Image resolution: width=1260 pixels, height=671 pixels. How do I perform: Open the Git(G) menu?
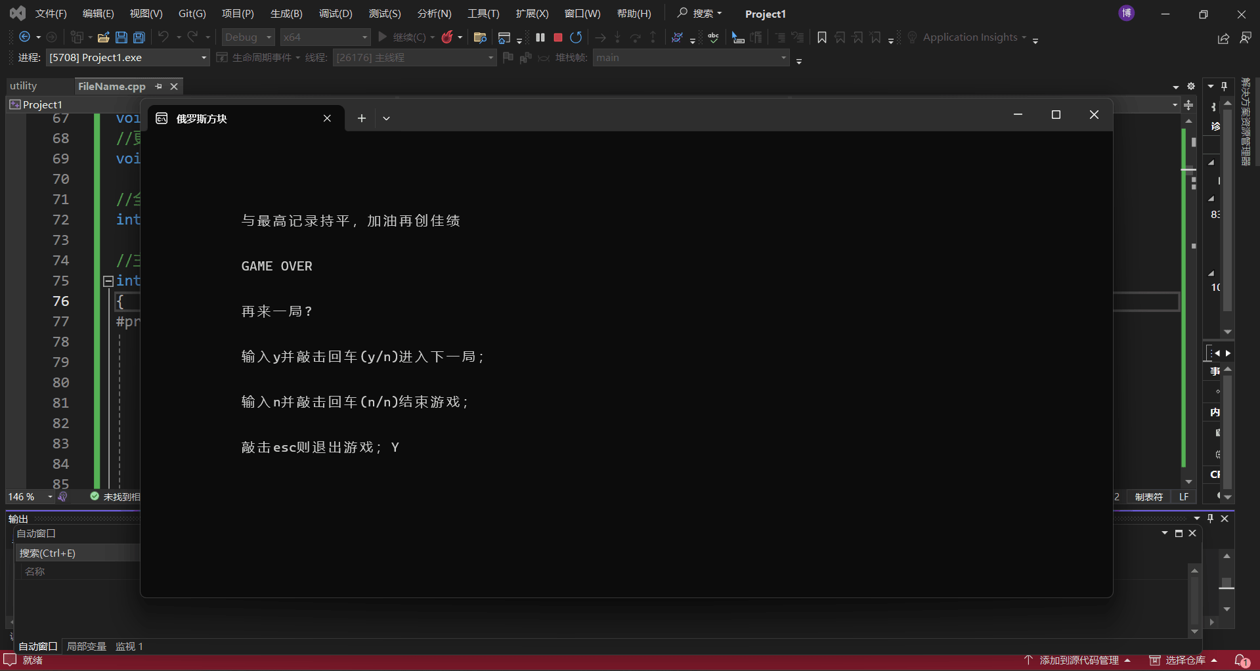(192, 14)
